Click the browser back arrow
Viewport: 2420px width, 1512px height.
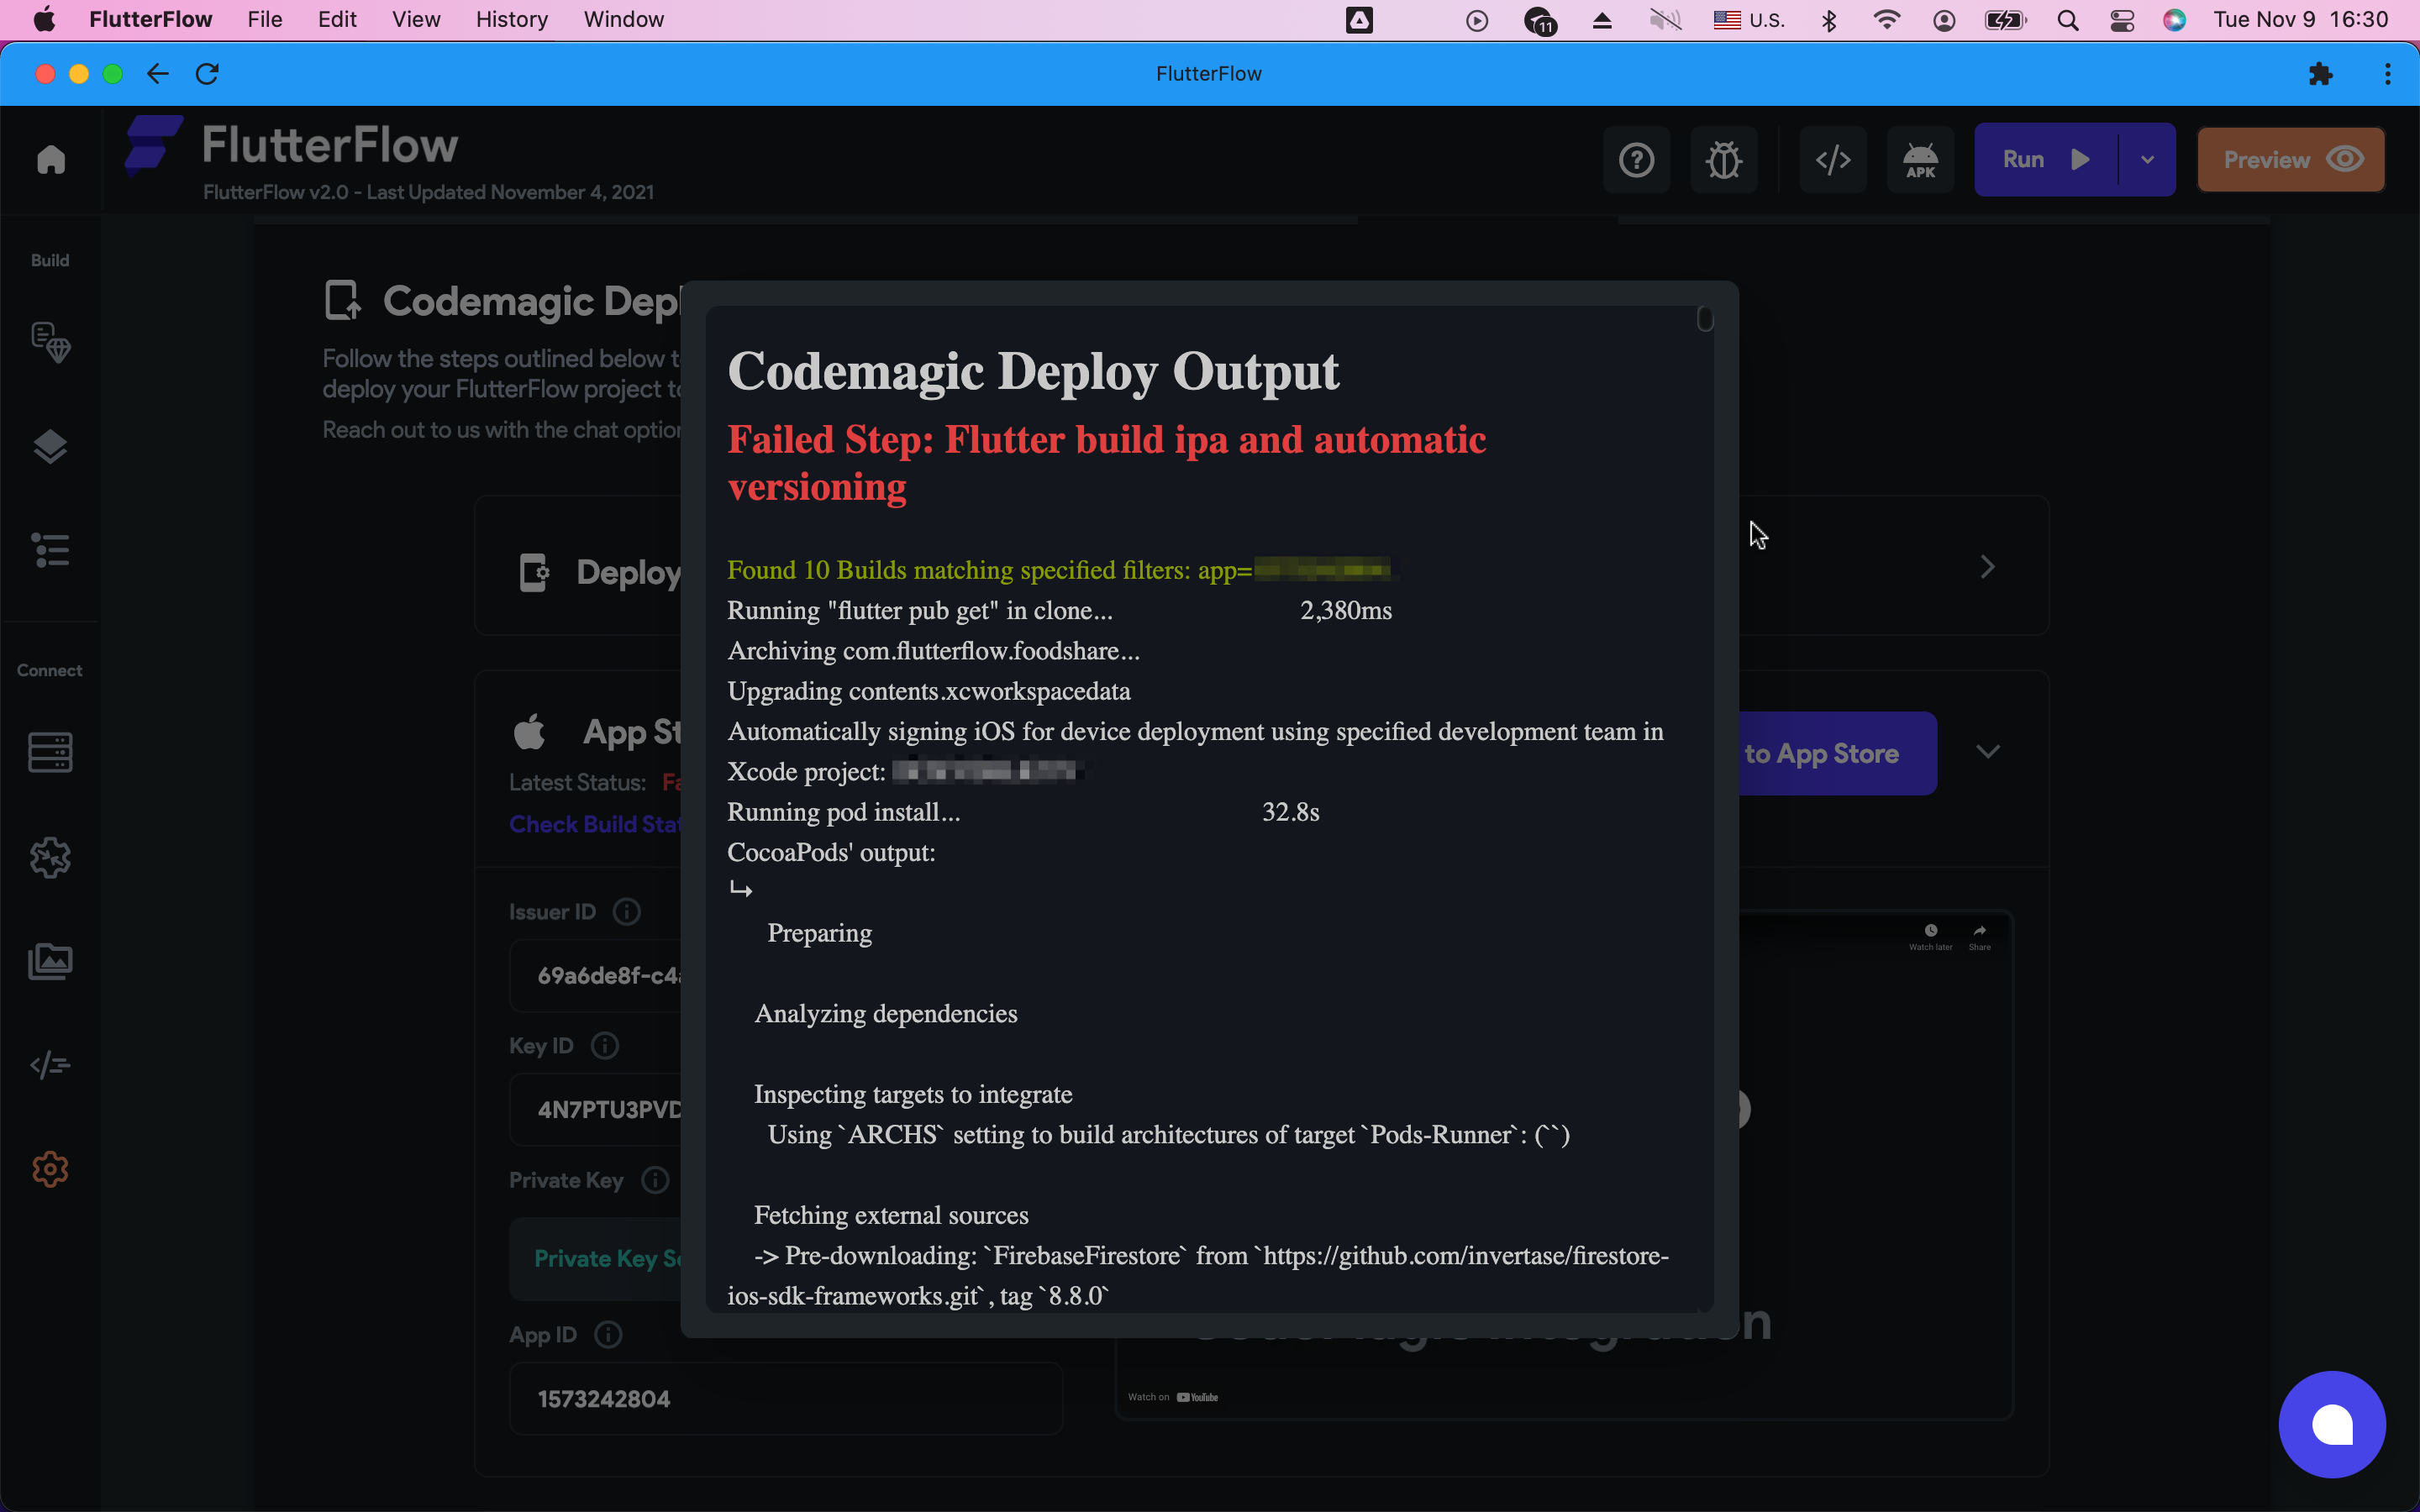pos(157,74)
